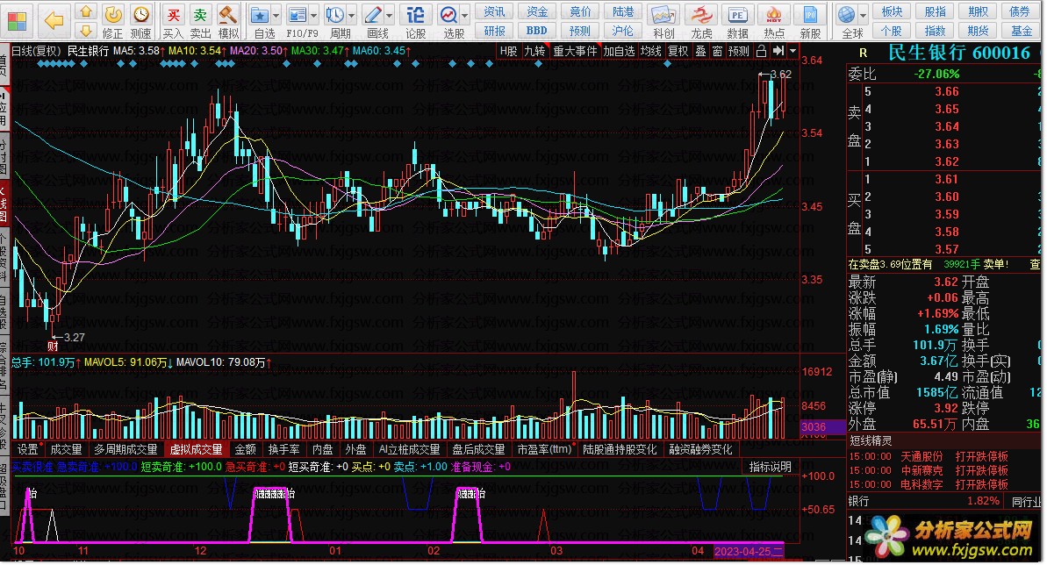The image size is (1047, 565).
Task: Open the 资讯 news button
Action: 495,11
